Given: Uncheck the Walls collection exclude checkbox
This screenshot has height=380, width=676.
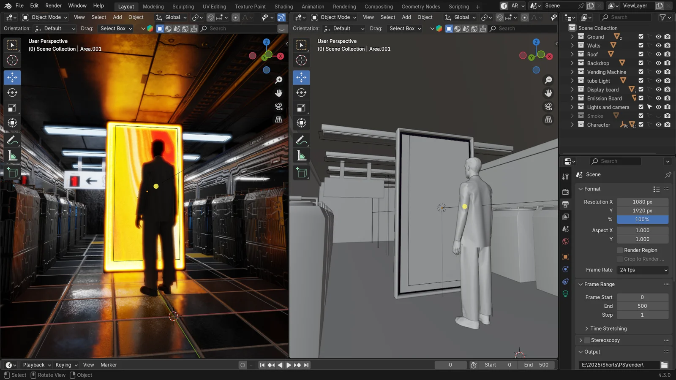Looking at the screenshot, I should pyautogui.click(x=641, y=46).
